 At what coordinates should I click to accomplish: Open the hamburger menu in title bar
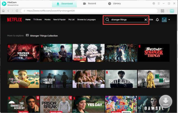point(159,4)
